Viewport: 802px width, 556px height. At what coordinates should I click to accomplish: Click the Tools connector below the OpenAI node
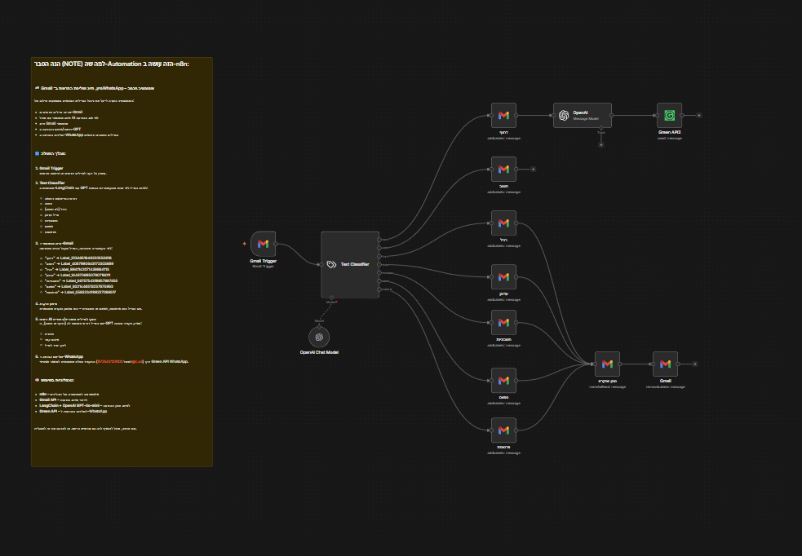tap(601, 127)
